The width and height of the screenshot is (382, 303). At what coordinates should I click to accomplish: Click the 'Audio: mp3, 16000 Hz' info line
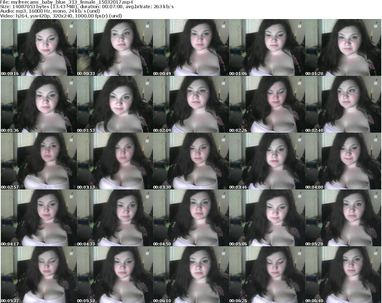50,11
